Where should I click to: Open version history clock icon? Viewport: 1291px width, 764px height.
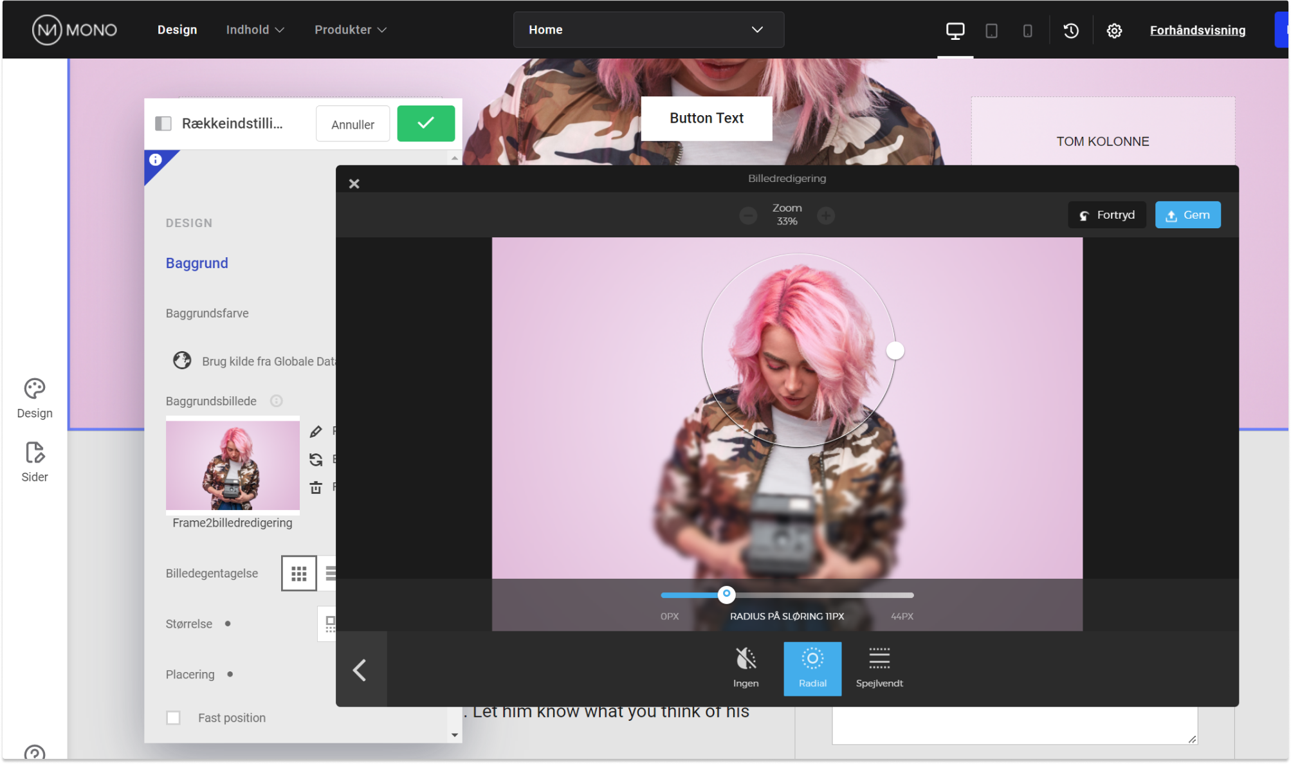click(x=1071, y=30)
